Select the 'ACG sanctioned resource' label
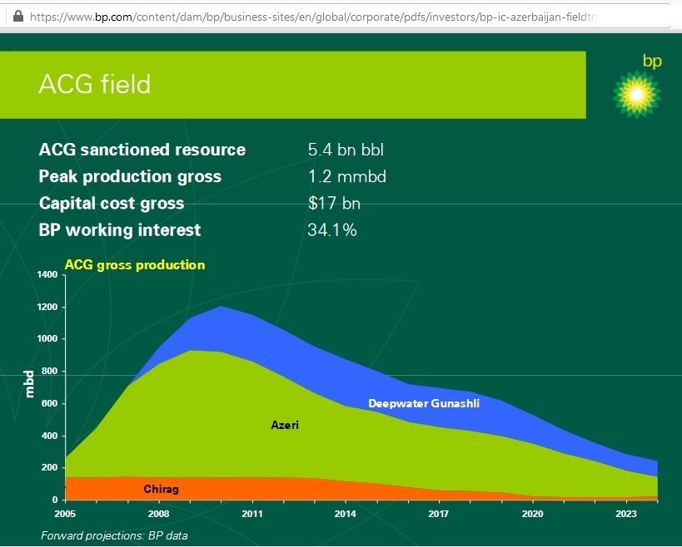 click(142, 150)
